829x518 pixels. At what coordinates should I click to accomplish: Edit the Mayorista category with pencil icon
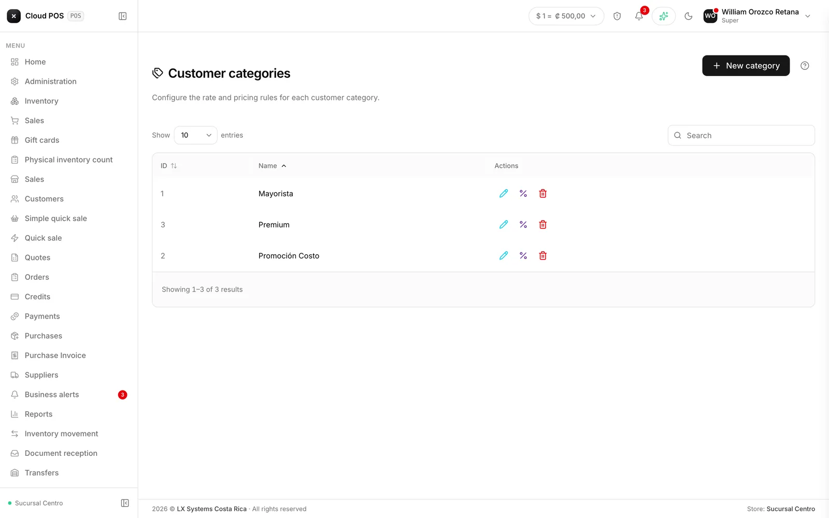[504, 194]
